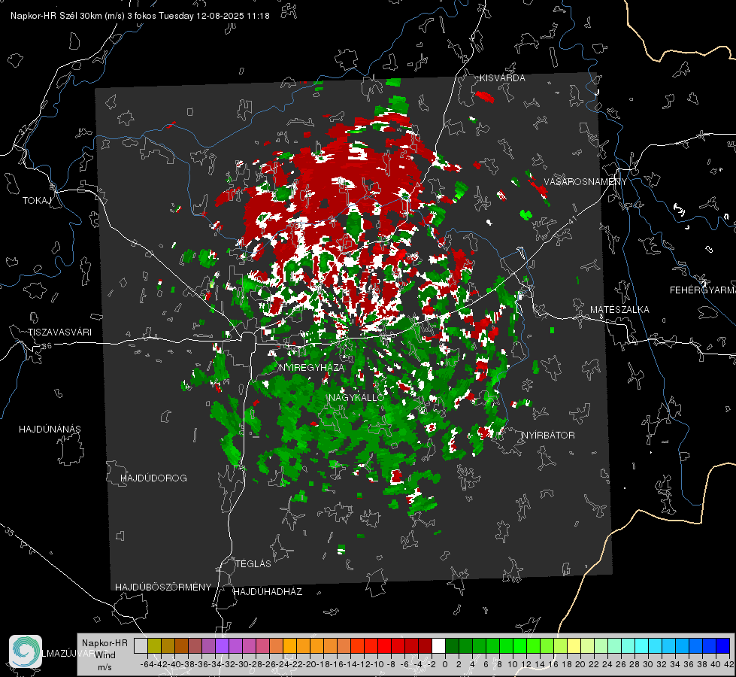Click the KISVÁRDA city label
This screenshot has height=677, width=736.
(502, 78)
